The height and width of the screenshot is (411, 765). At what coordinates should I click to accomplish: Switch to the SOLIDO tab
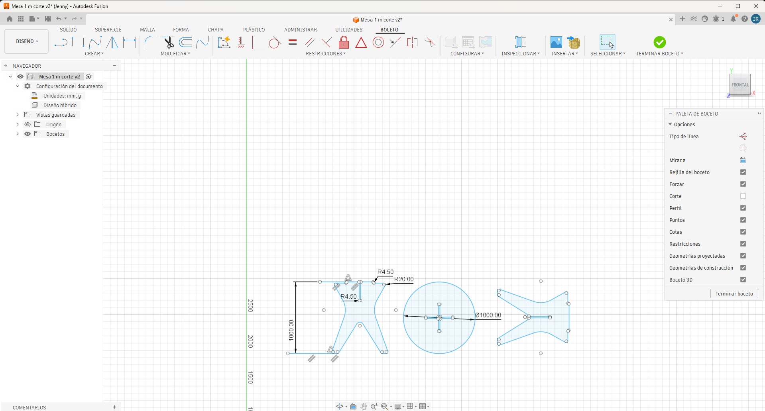coord(68,30)
